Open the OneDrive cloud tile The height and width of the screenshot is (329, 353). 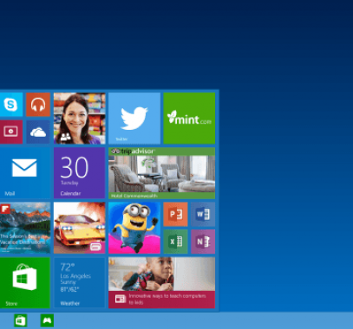(x=38, y=132)
